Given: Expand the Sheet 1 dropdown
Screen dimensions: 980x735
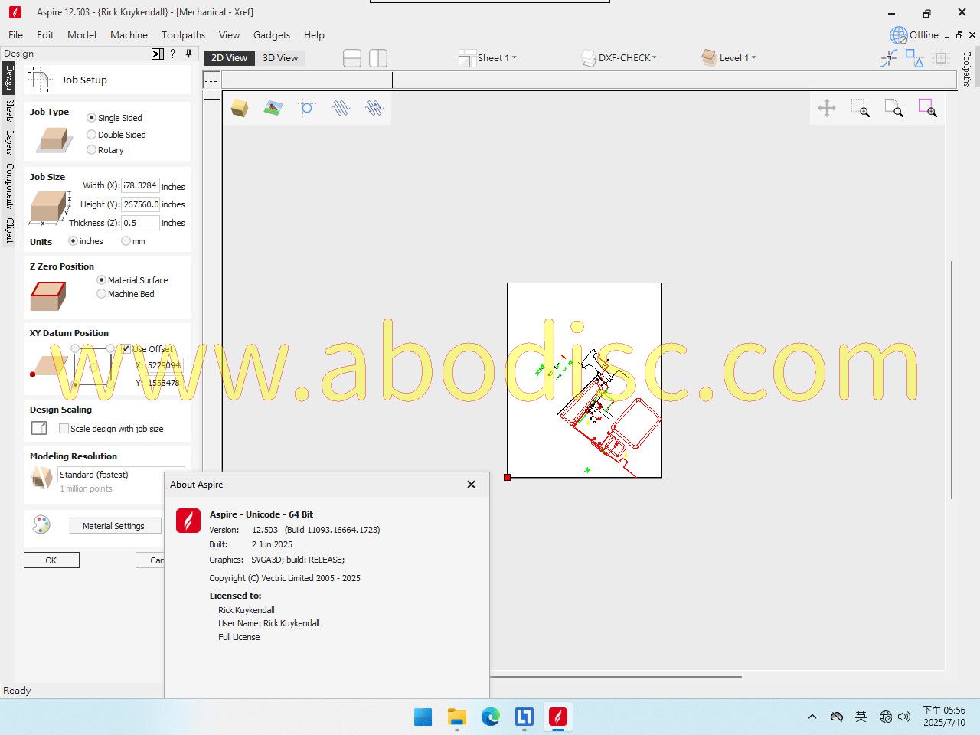Looking at the screenshot, I should [x=488, y=58].
